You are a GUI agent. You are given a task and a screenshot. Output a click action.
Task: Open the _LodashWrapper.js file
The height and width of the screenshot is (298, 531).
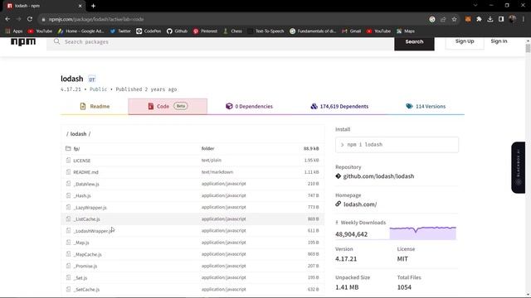click(x=92, y=231)
